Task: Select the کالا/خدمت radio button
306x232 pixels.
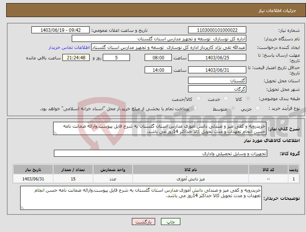Action: (198, 99)
